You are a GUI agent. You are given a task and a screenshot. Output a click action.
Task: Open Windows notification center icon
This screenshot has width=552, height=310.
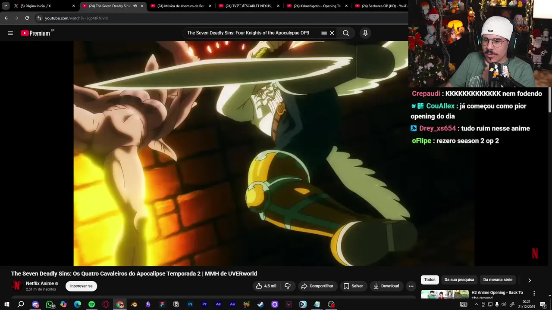pos(543,304)
